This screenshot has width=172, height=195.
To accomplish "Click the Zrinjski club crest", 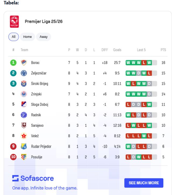I will point(24,94).
